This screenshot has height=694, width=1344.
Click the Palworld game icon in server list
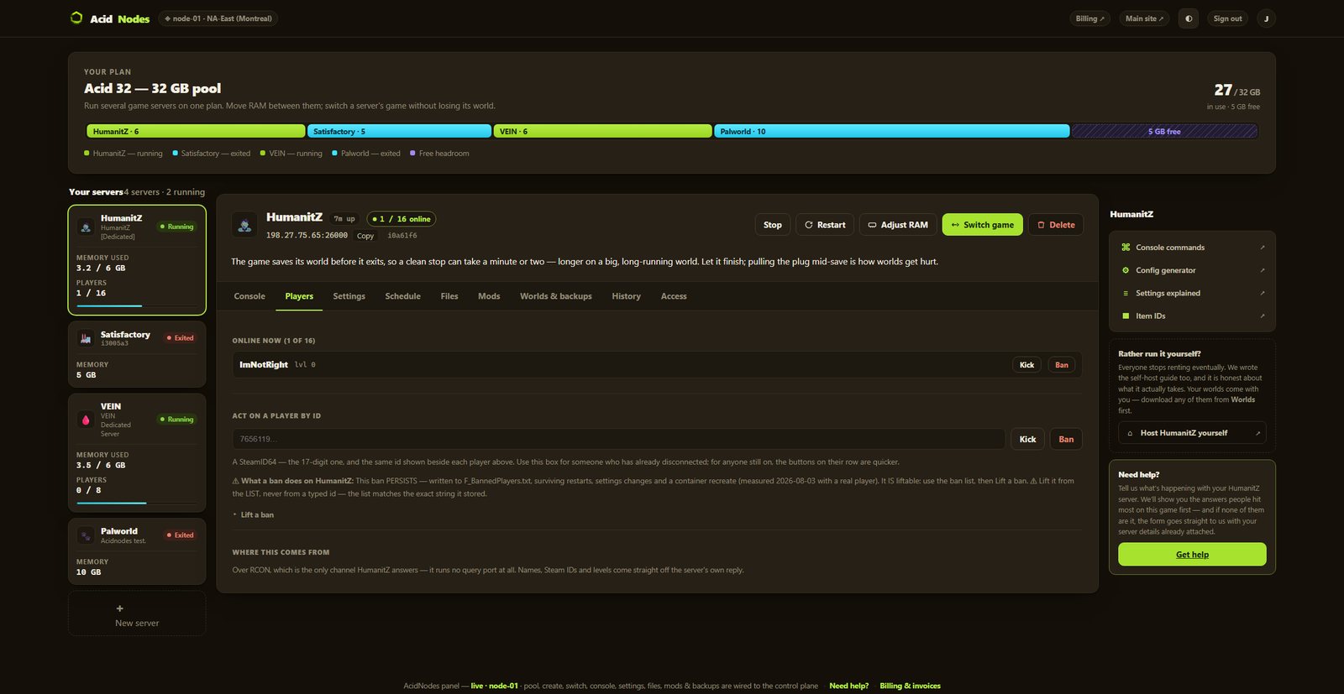86,535
